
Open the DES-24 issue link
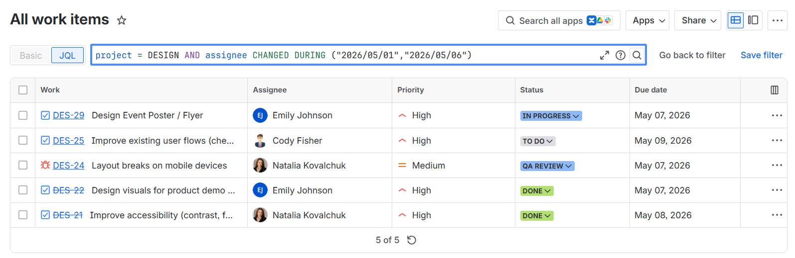point(68,166)
